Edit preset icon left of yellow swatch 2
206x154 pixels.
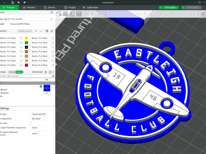[21, 38]
